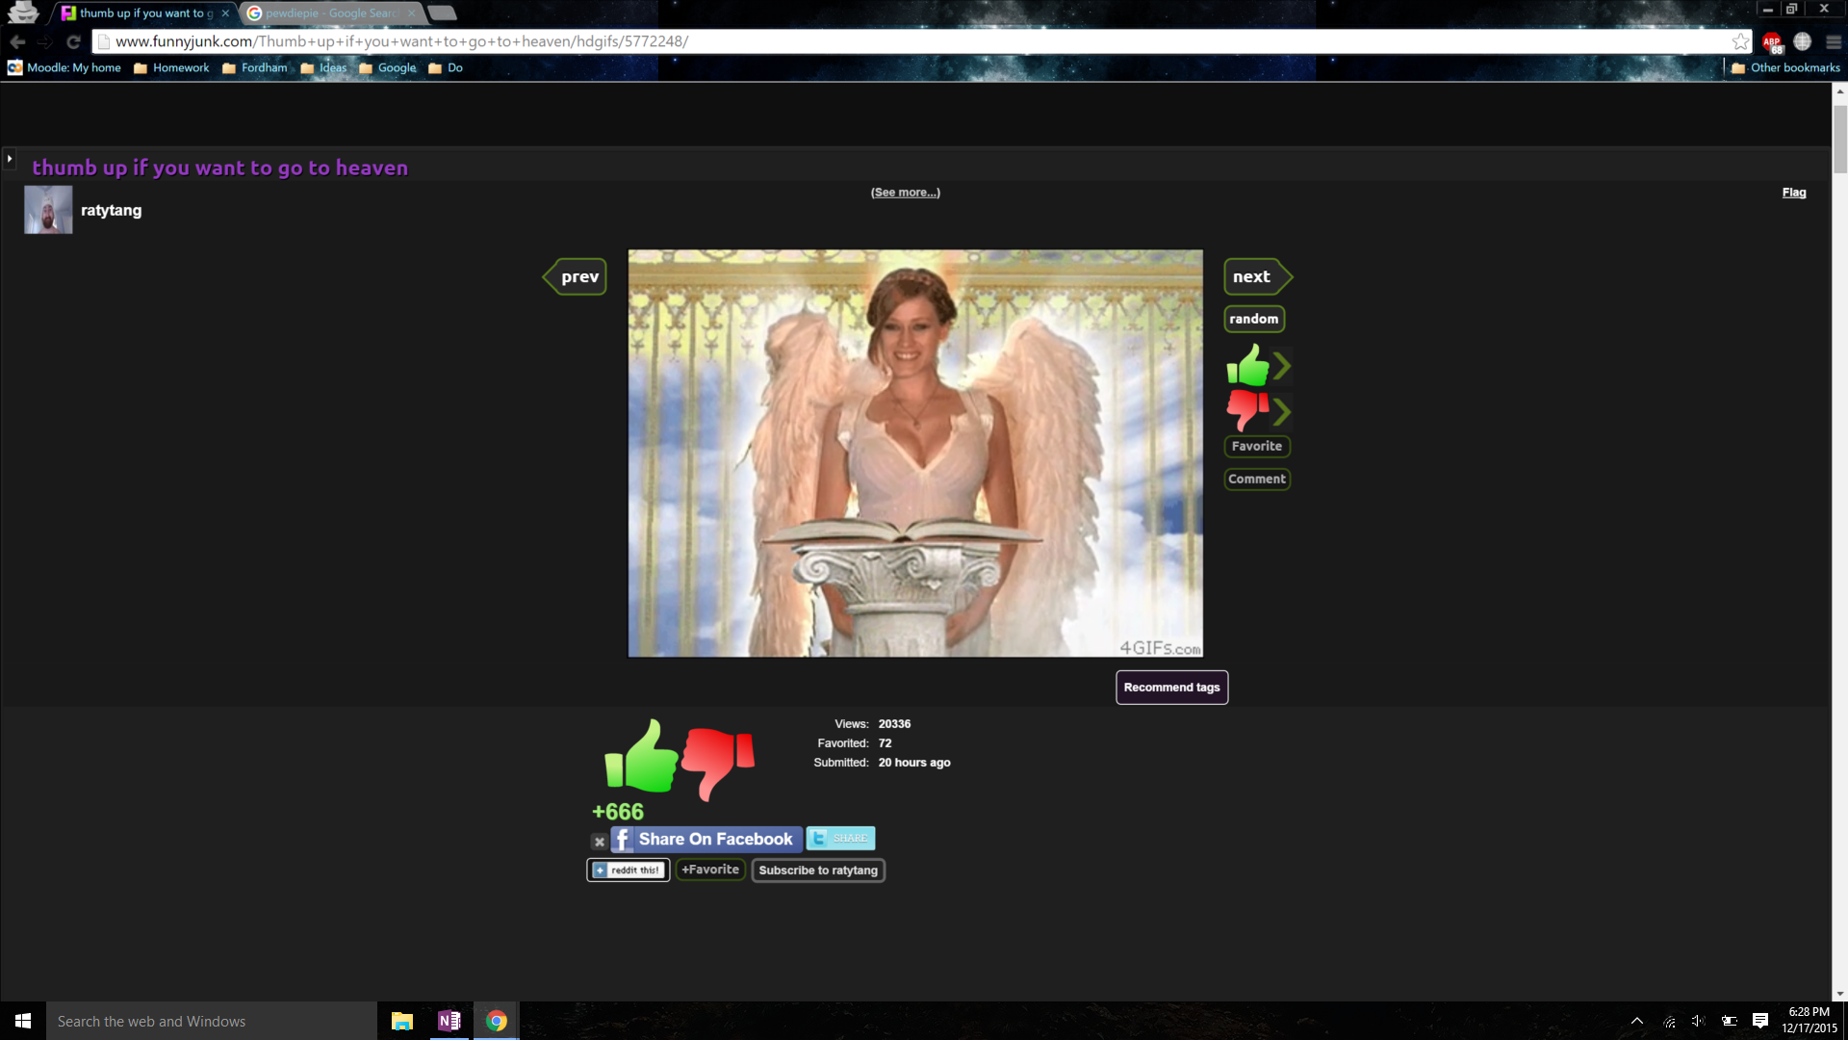Click the small green thumbs-up beside the image
Screen dimensions: 1848x1040
(1248, 366)
